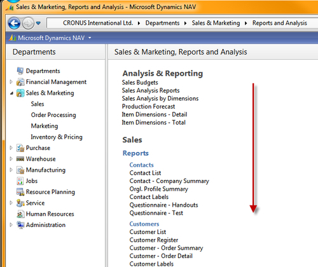318x267 pixels.
Task: Click Departments in the address bar breadcrumb
Action: point(162,23)
